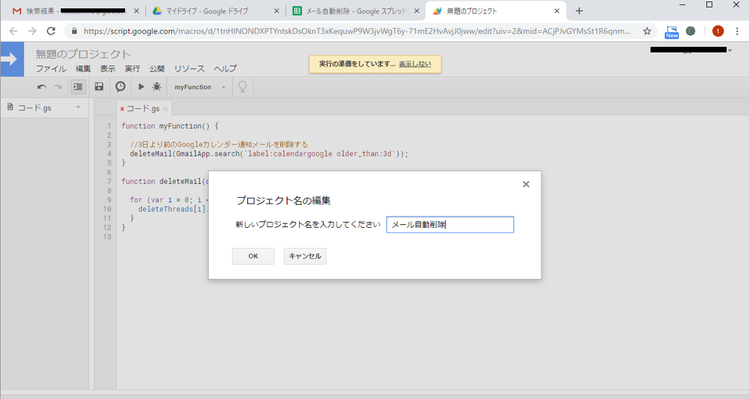Close the 無題のプロジェクト browser tab
The height and width of the screenshot is (399, 749).
[556, 11]
